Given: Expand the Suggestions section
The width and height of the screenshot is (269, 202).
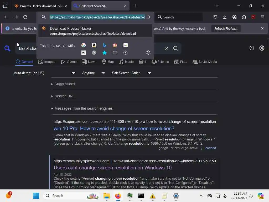Looking at the screenshot, I should tap(63, 84).
